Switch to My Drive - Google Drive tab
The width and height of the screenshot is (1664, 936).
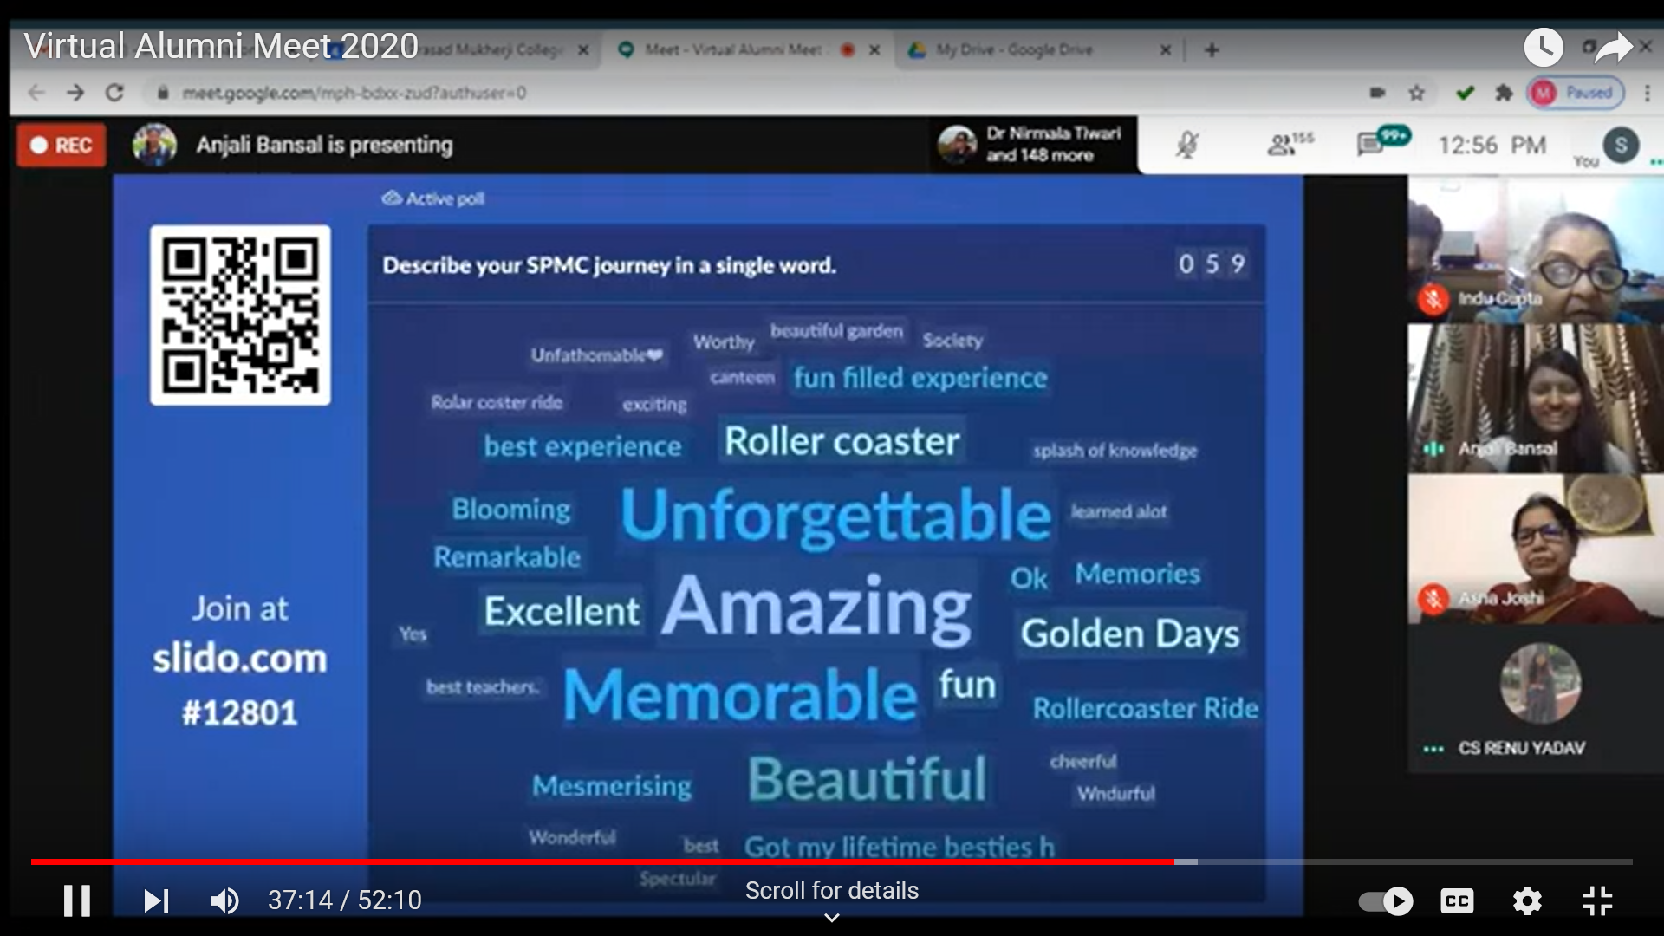[1014, 50]
